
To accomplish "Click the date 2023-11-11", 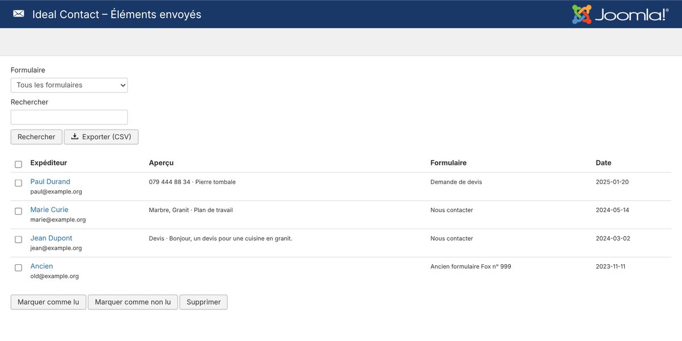I will tap(610, 267).
